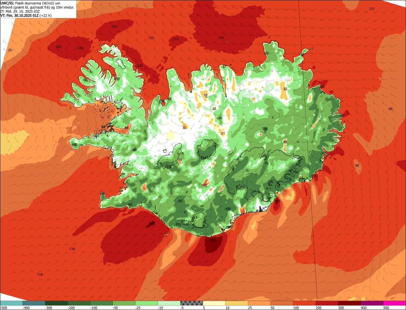Click the 309 value off the south coast
Image resolution: width=406 pixels, height=310 pixels.
point(152,223)
